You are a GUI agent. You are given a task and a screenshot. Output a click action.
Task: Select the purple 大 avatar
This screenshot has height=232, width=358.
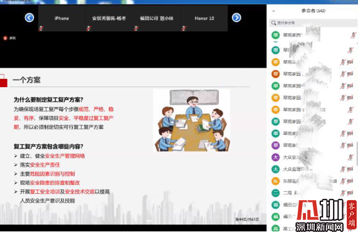click(x=275, y=157)
